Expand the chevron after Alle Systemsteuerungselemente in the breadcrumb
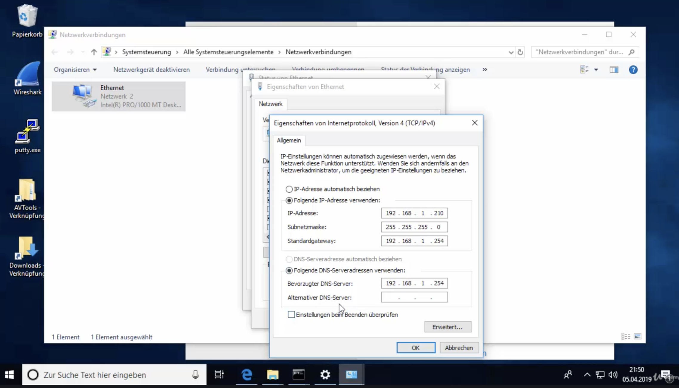Image resolution: width=679 pixels, height=388 pixels. click(x=280, y=52)
